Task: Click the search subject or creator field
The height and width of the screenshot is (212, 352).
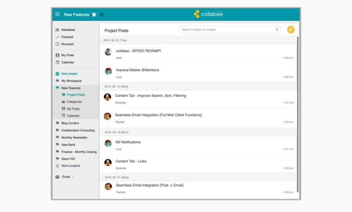Action: (x=230, y=29)
